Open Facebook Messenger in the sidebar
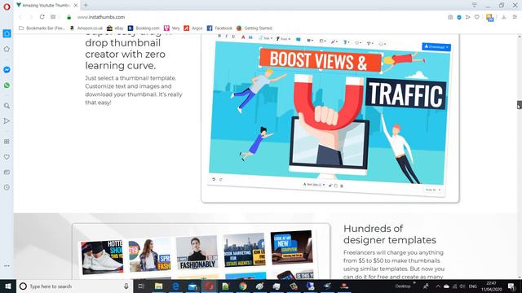The image size is (522, 293). (x=7, y=70)
